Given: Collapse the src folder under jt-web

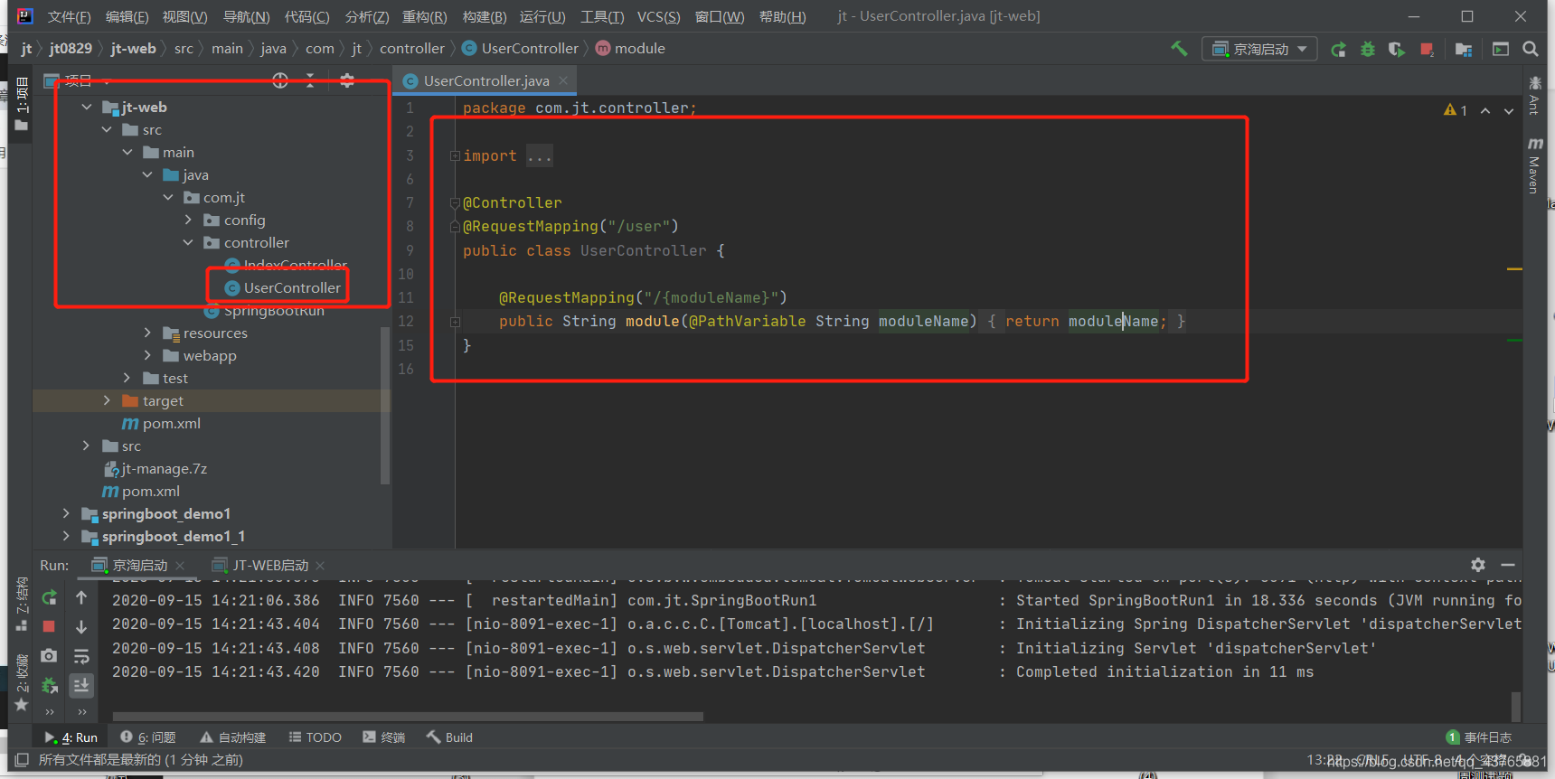Looking at the screenshot, I should [x=107, y=129].
